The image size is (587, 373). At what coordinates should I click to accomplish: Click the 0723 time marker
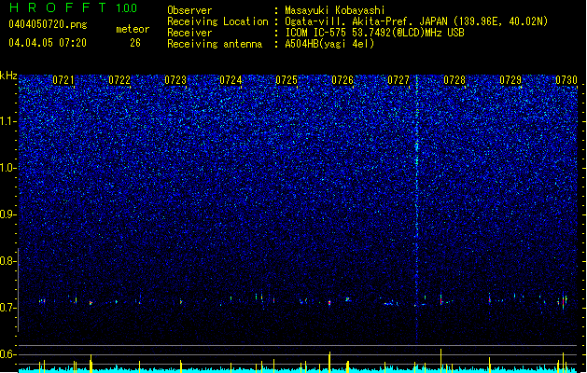click(x=175, y=79)
